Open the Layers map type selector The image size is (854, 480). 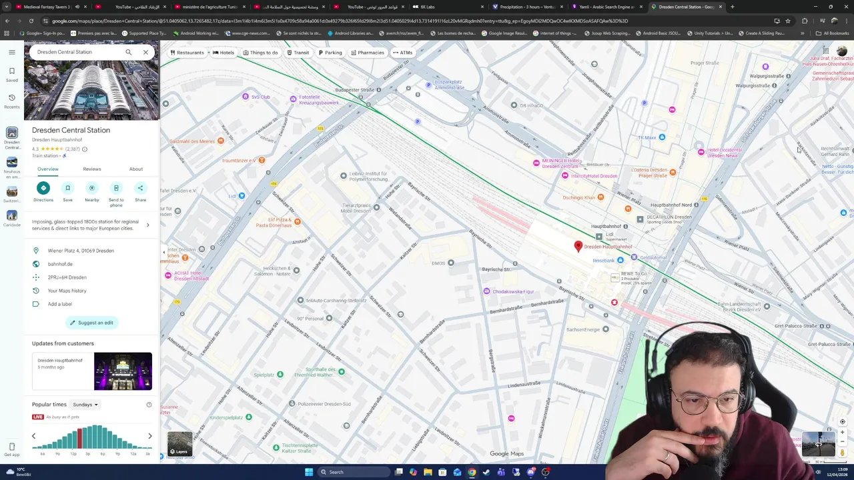[179, 444]
